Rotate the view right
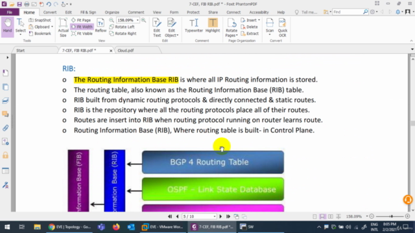415x233 pixels. (x=123, y=34)
